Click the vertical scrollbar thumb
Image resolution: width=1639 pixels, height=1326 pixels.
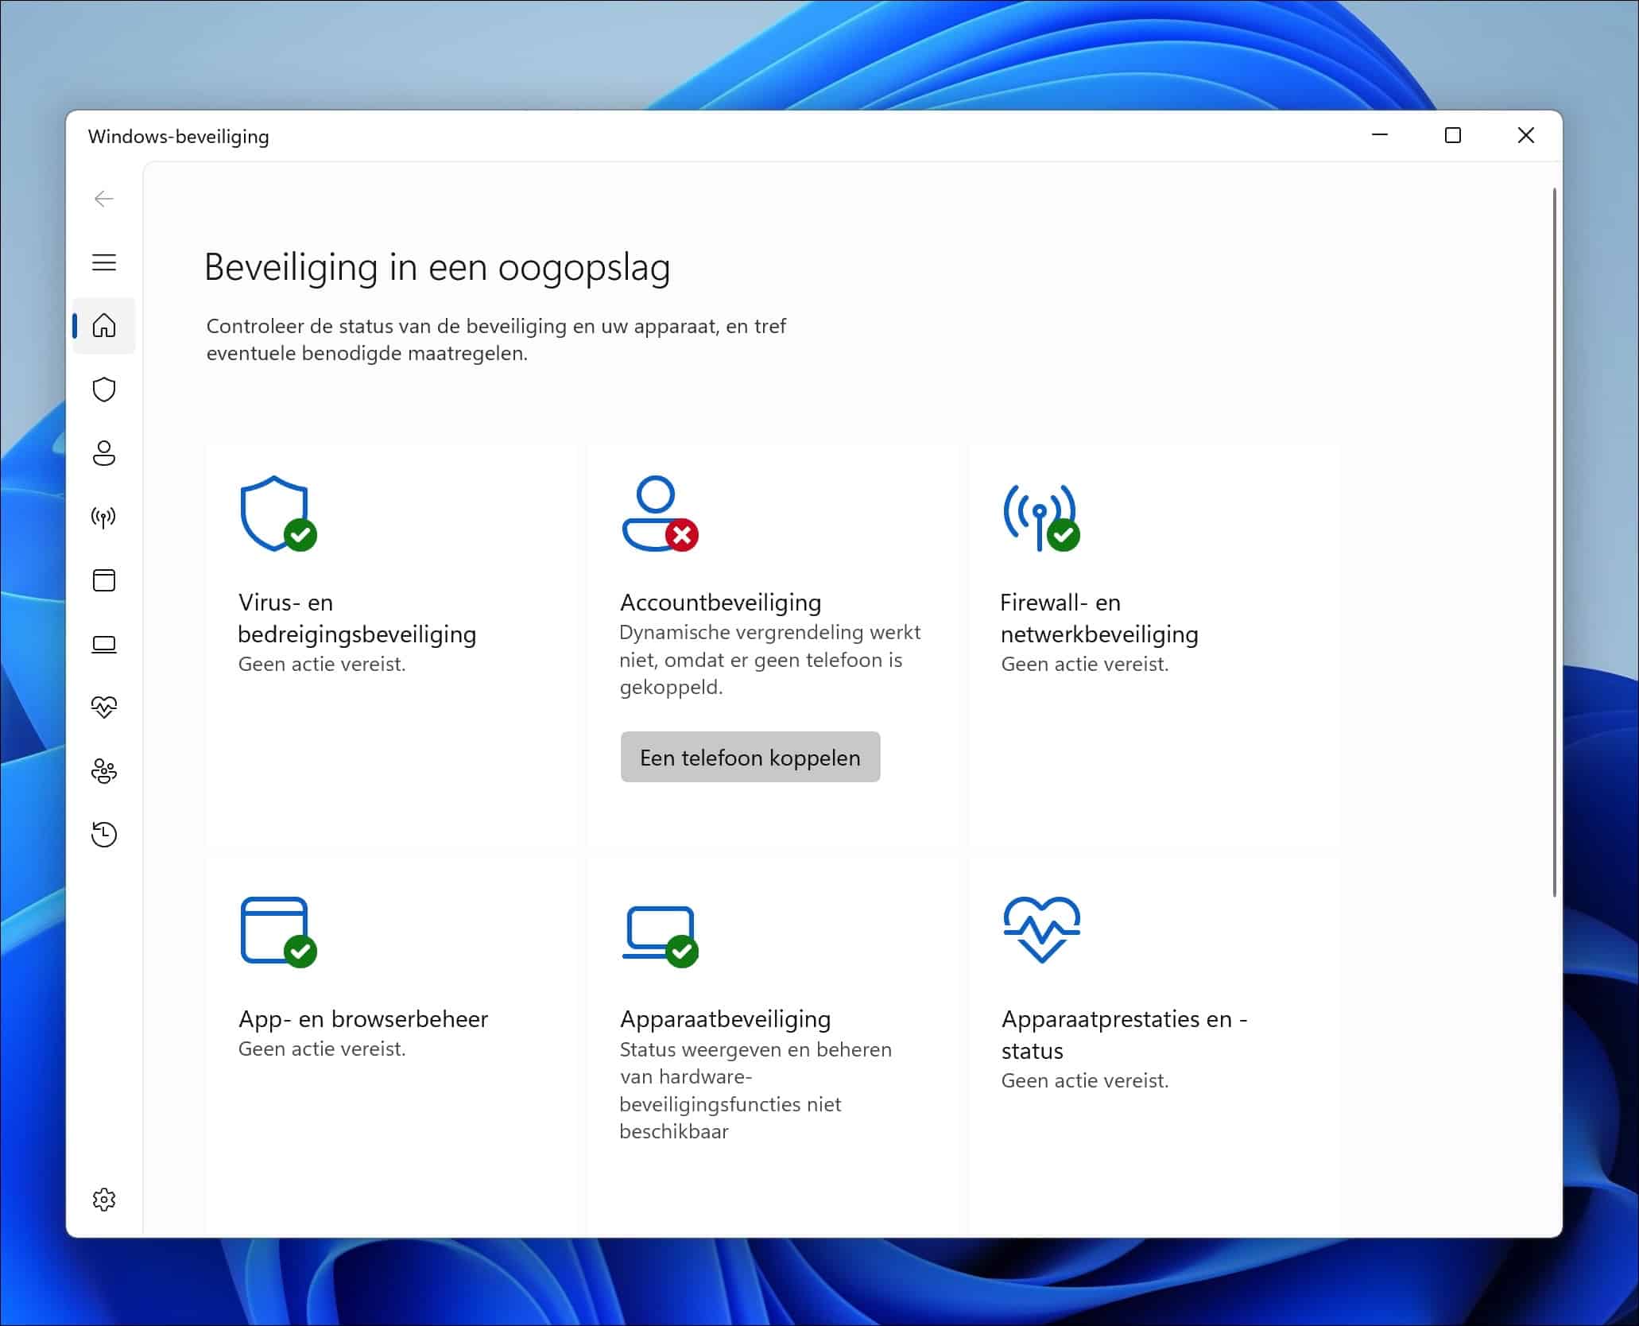pyautogui.click(x=1554, y=543)
